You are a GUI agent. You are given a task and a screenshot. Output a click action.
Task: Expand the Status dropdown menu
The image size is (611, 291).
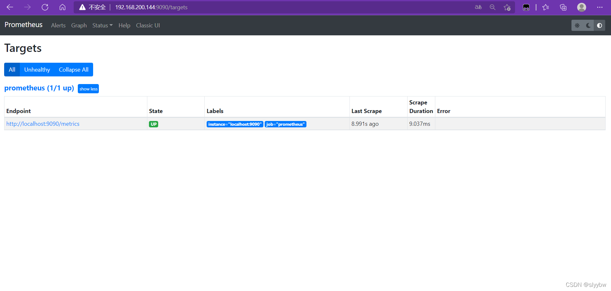pyautogui.click(x=102, y=25)
